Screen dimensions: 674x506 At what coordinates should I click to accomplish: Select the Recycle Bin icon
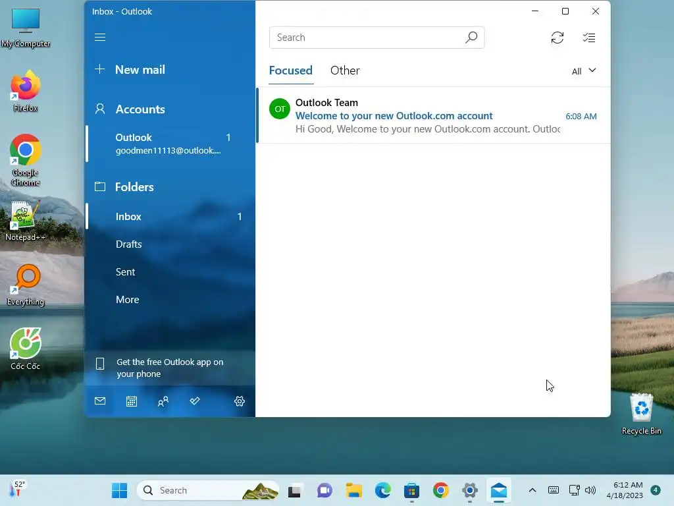click(x=641, y=414)
